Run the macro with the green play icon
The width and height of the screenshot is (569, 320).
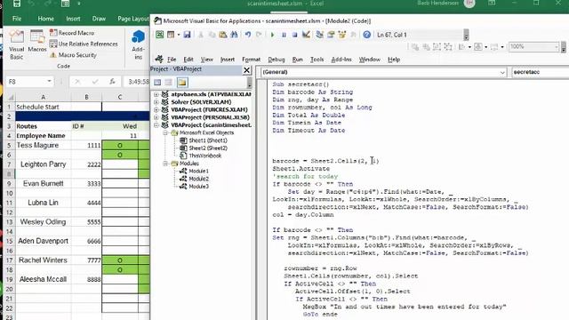click(x=272, y=35)
